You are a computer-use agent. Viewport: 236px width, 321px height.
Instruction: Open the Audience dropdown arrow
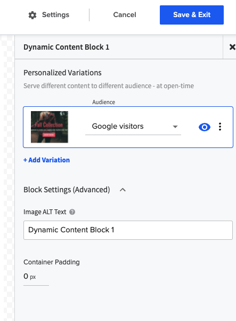175,127
